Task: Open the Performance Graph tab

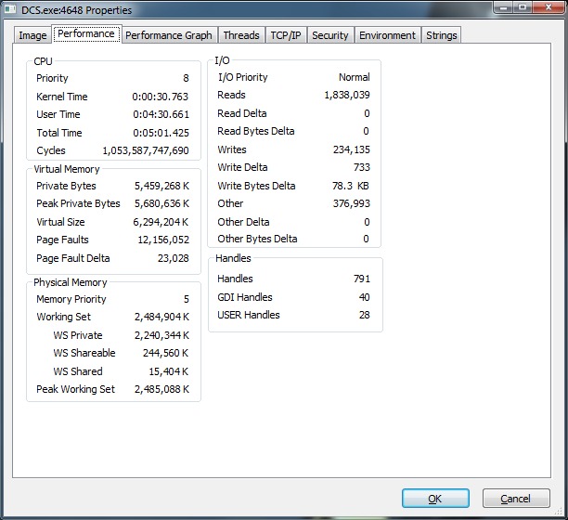Action: coord(169,35)
